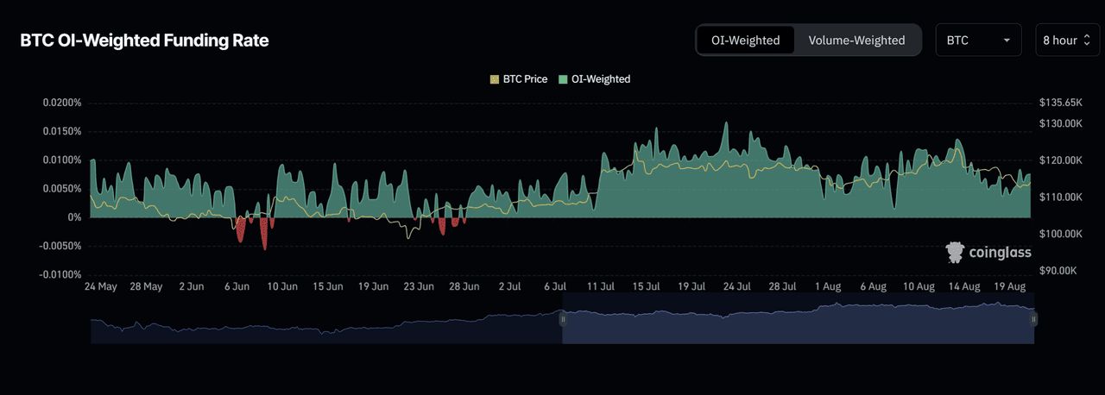1105x395 pixels.
Task: Click the left range slider handle
Action: [x=563, y=319]
